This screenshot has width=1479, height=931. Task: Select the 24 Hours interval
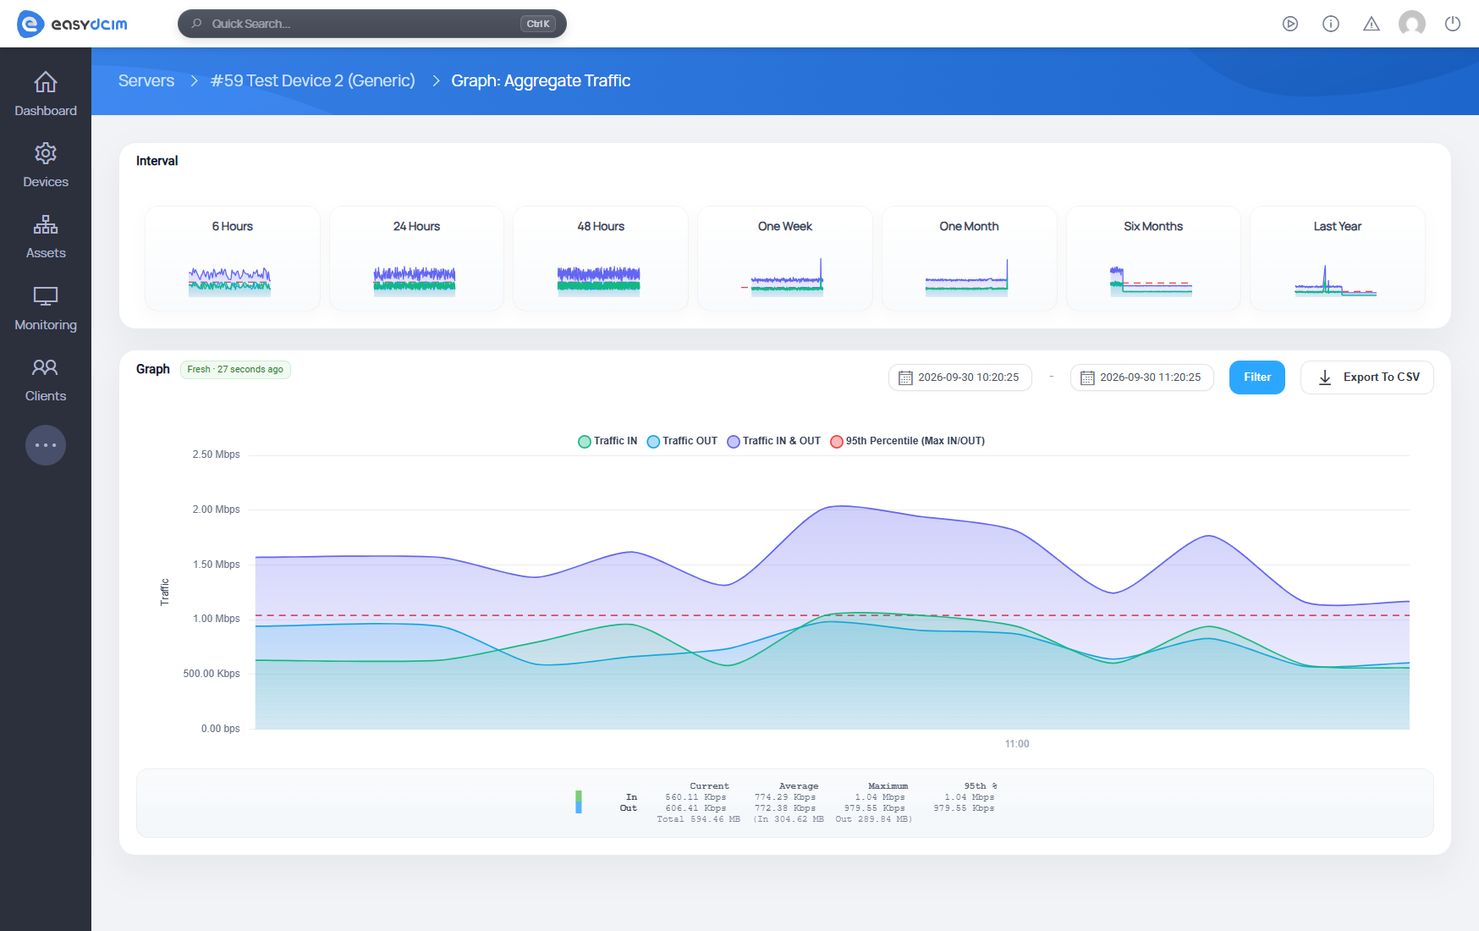click(x=416, y=258)
